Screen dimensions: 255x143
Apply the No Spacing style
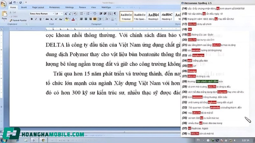coord(140,16)
